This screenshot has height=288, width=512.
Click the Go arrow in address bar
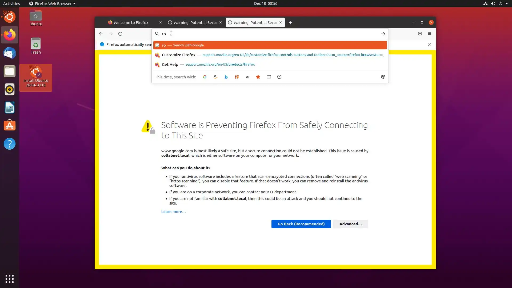(x=383, y=34)
